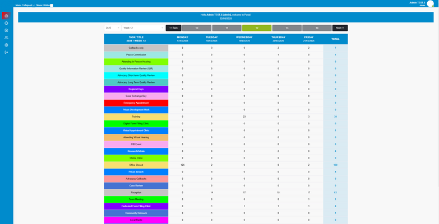This screenshot has height=224, width=439.
Task: Select the Peace Commission task row label
Action: point(136,55)
